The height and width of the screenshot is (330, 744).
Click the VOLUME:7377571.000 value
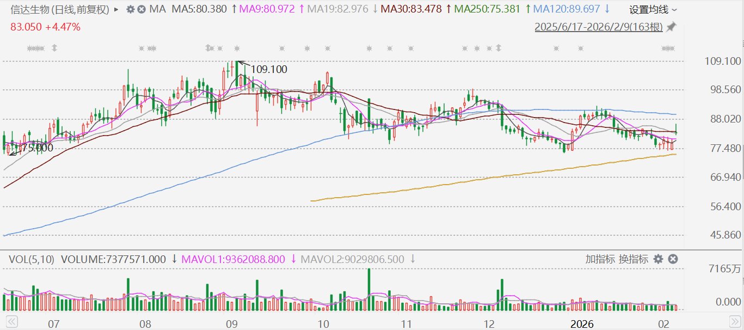coord(113,259)
